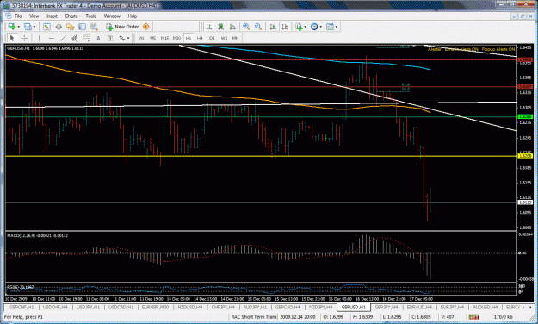
Task: Toggle the Expert Advisors icon
Action: click(x=146, y=27)
